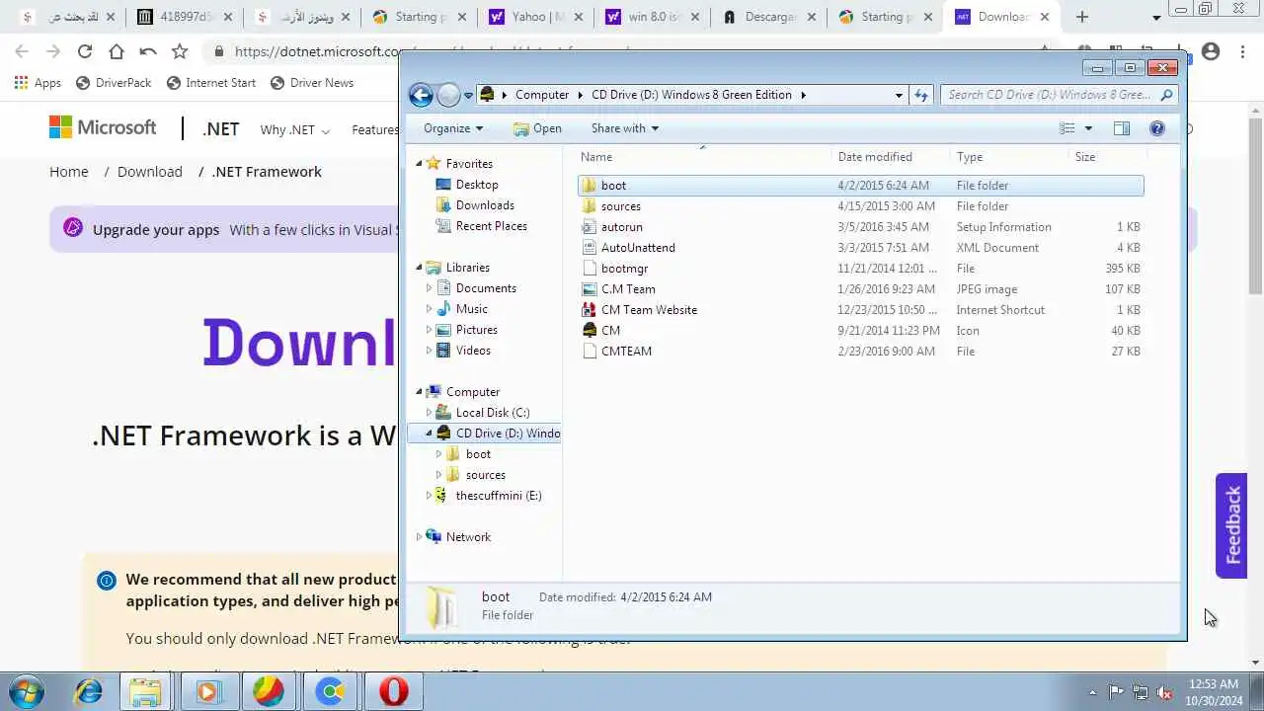Image resolution: width=1264 pixels, height=711 pixels.
Task: Open a new browser tab
Action: pos(1082,17)
